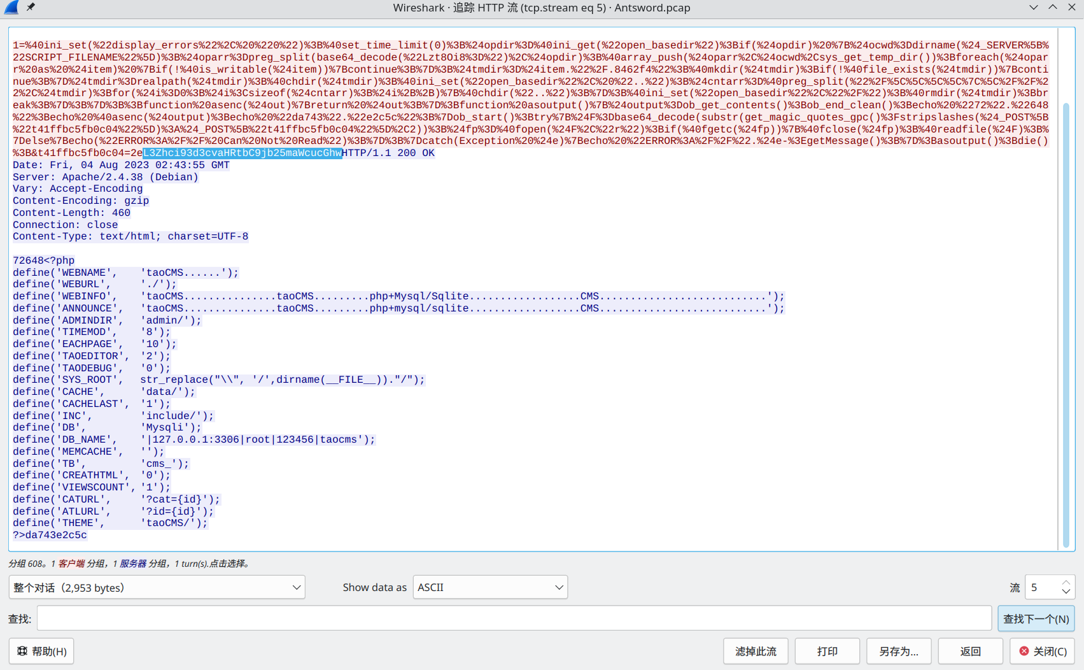Click the define('ANNOUNCE' line
This screenshot has width=1084, height=670.
pos(398,308)
